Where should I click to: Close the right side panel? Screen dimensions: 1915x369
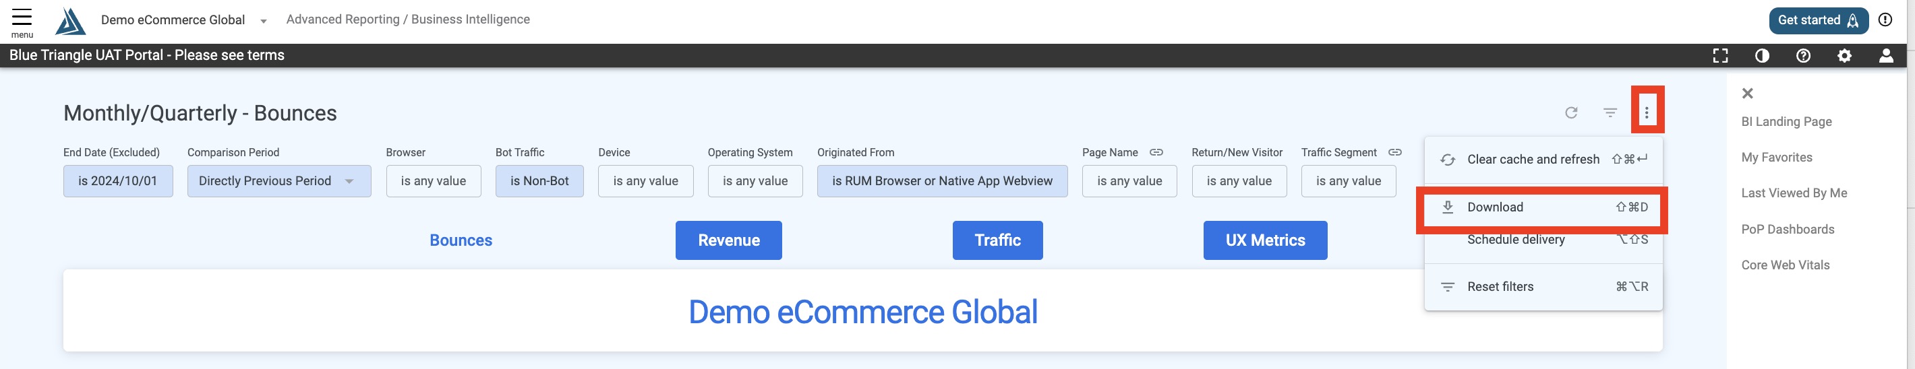click(1748, 93)
